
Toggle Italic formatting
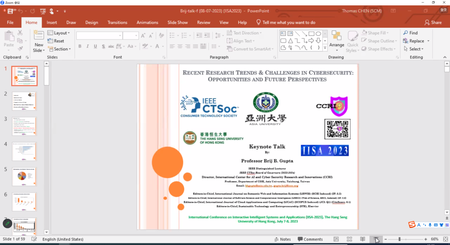coord(87,47)
